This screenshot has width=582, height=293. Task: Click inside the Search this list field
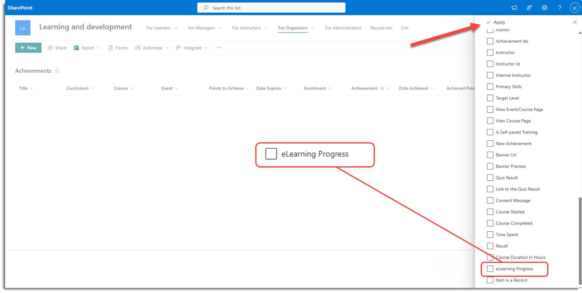pos(271,7)
